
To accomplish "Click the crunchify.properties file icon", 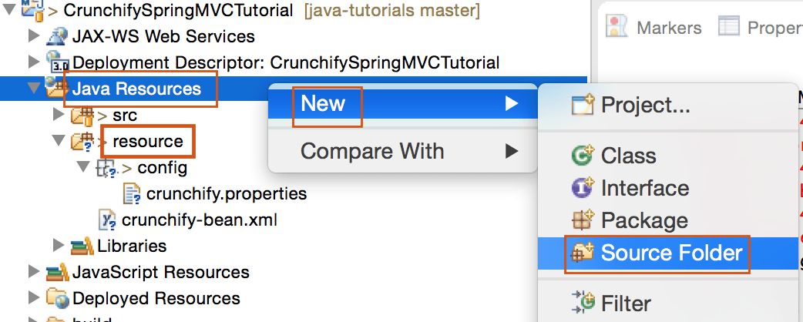I will (x=133, y=193).
